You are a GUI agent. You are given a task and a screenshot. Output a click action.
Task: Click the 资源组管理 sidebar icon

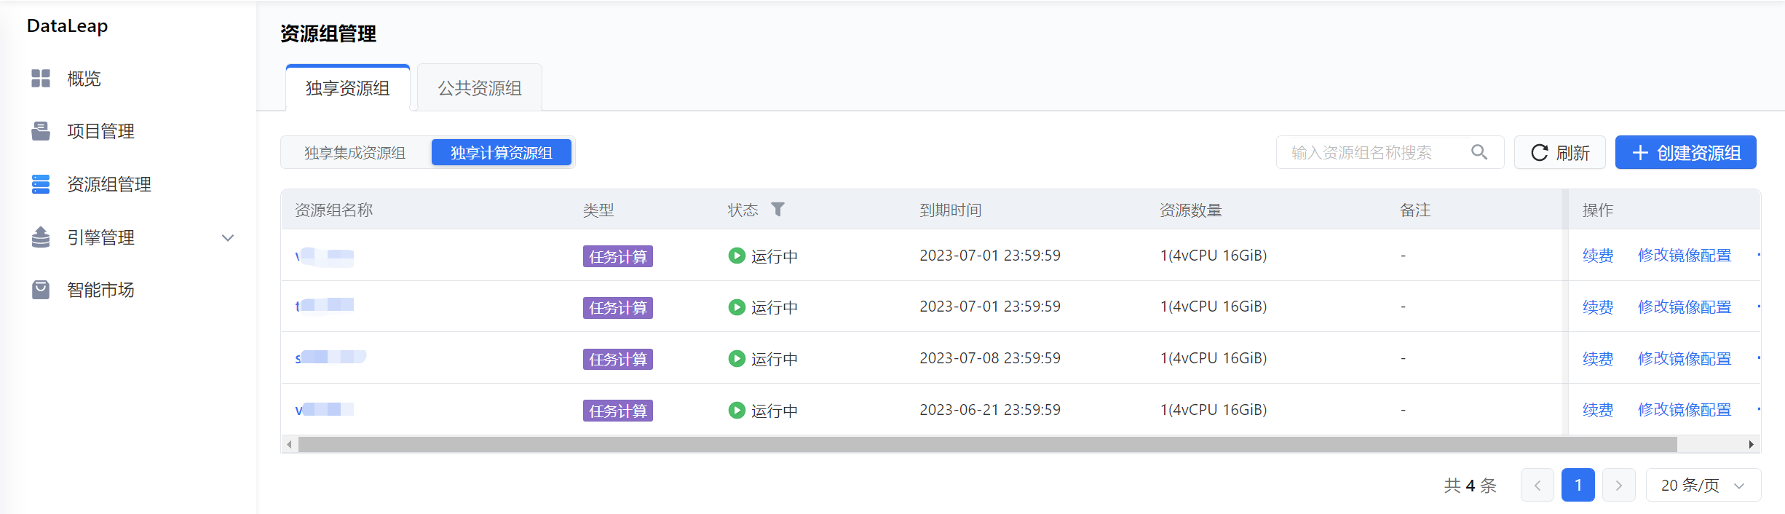click(x=41, y=184)
